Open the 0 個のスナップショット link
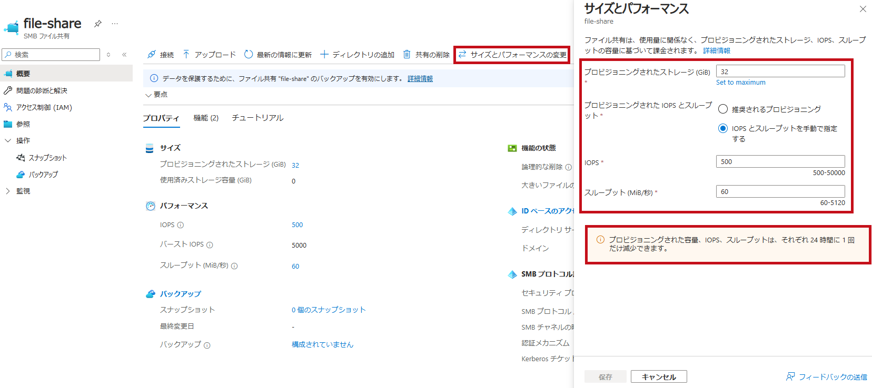The width and height of the screenshot is (872, 388). click(329, 310)
